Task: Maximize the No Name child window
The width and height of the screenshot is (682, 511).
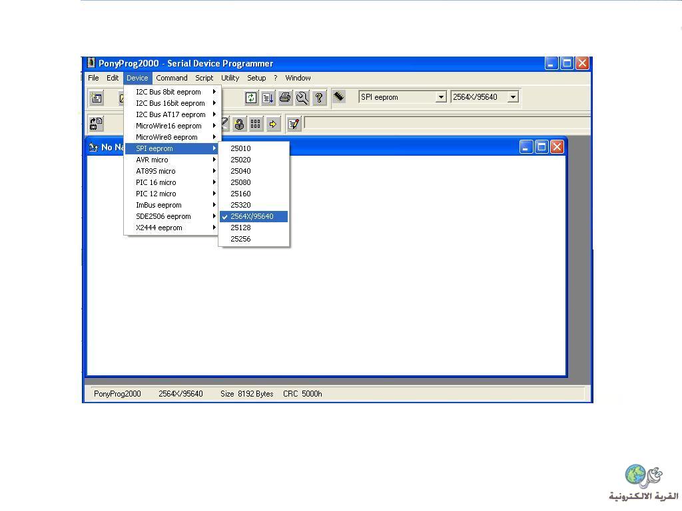Action: click(x=541, y=147)
